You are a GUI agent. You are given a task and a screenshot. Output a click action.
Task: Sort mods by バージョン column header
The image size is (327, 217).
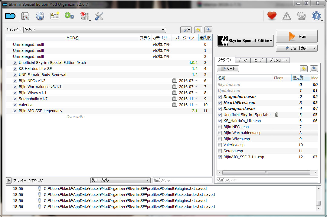tap(185, 38)
